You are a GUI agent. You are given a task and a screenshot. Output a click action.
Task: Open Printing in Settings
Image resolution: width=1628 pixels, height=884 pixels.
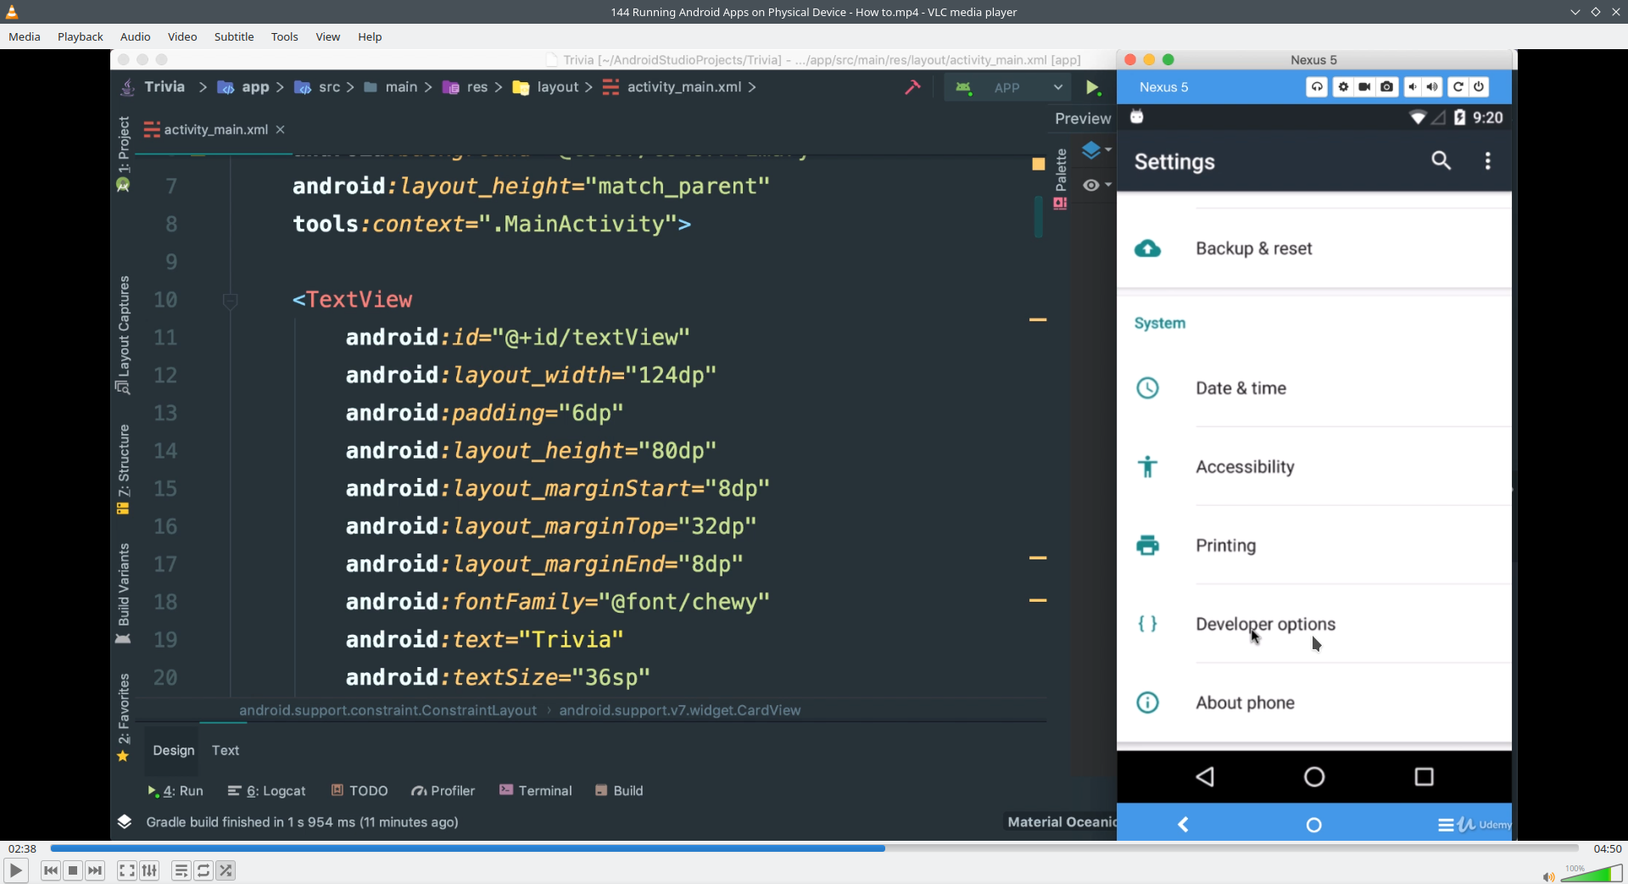[x=1314, y=546]
